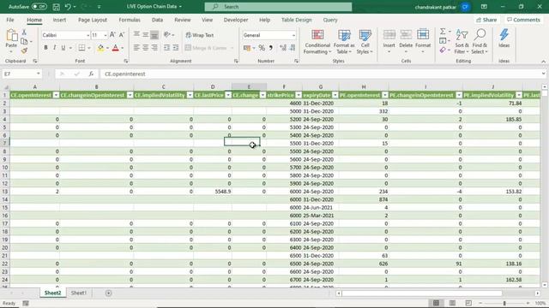Toggle Italic formatting
549x308 pixels.
pyautogui.click(x=54, y=48)
